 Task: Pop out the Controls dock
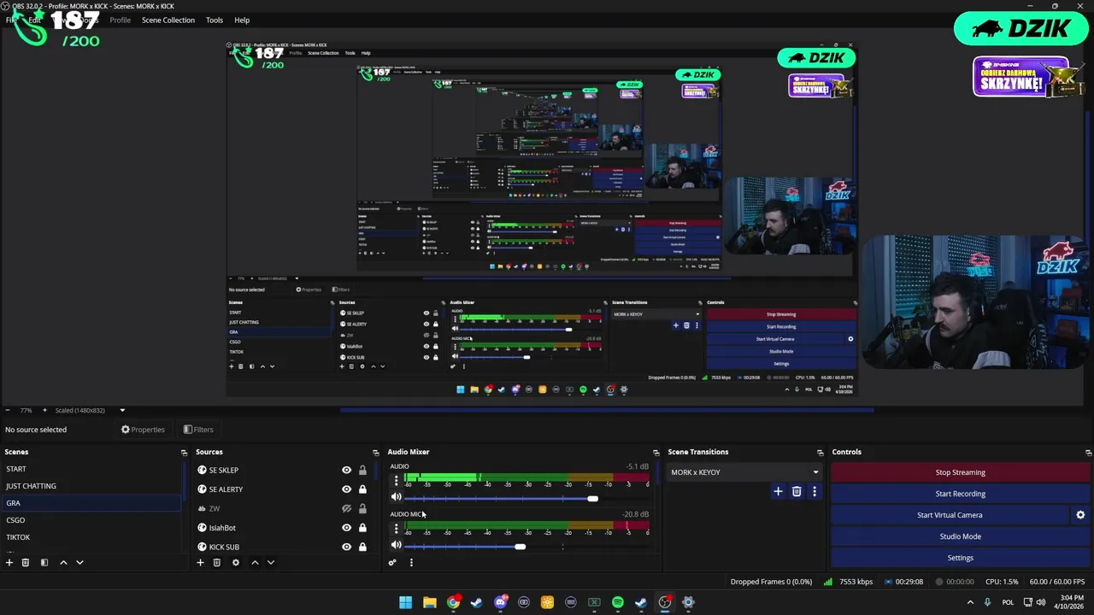coord(1088,452)
